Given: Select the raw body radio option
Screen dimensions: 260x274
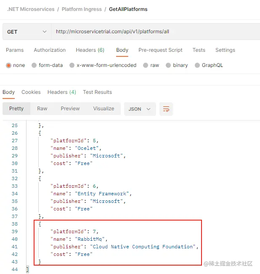Looking at the screenshot, I should point(146,65).
